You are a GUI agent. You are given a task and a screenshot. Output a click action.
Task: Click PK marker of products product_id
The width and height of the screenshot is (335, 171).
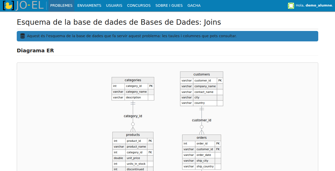pos(150,141)
